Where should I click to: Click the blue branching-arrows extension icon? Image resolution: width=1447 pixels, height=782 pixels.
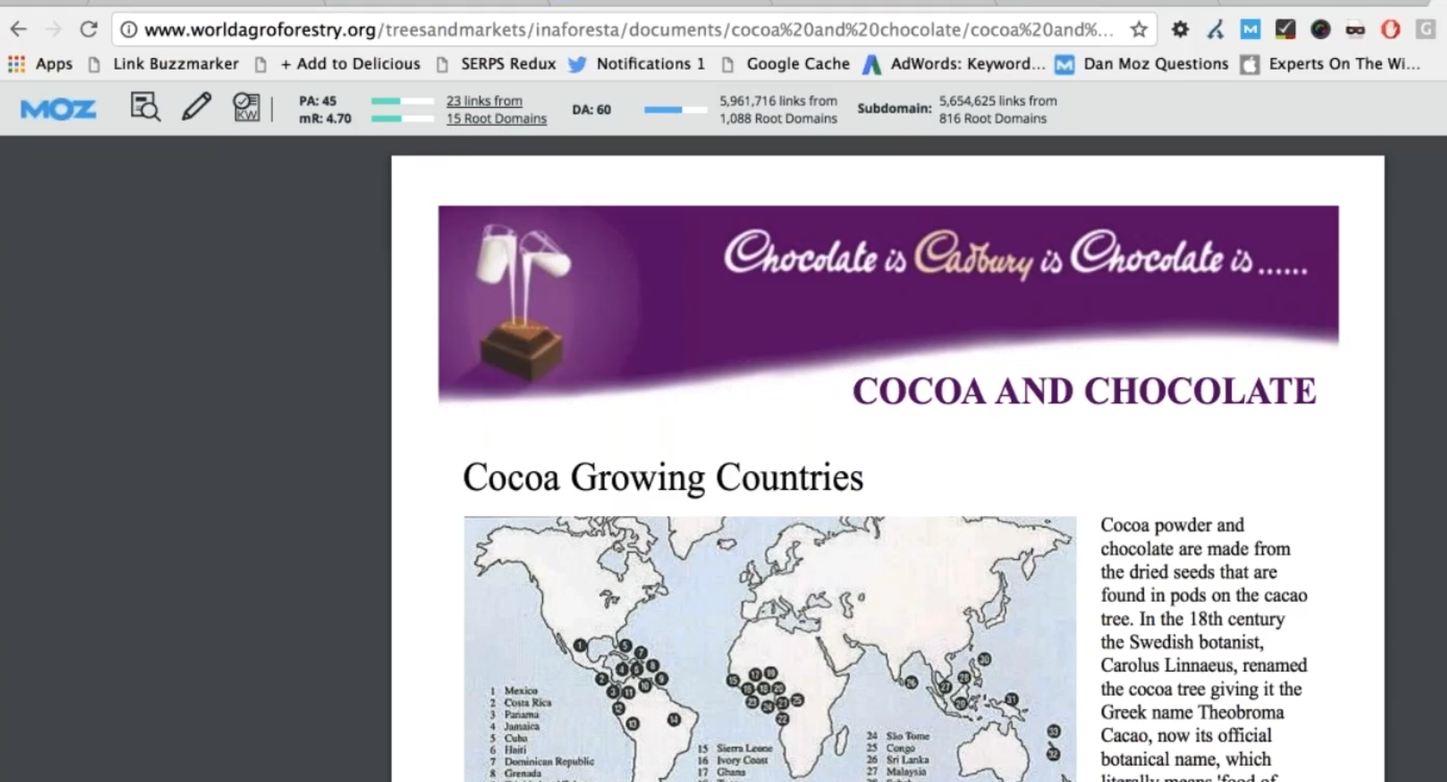point(1215,30)
